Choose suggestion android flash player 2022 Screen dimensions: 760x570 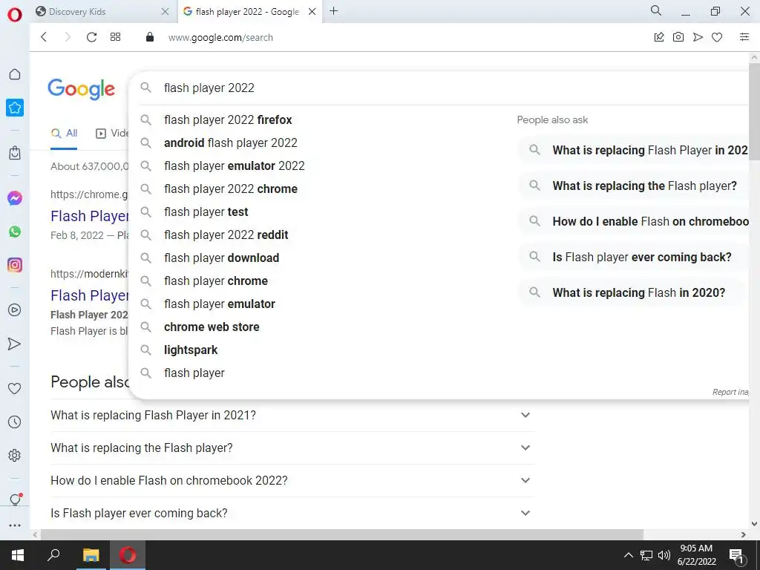(x=230, y=143)
